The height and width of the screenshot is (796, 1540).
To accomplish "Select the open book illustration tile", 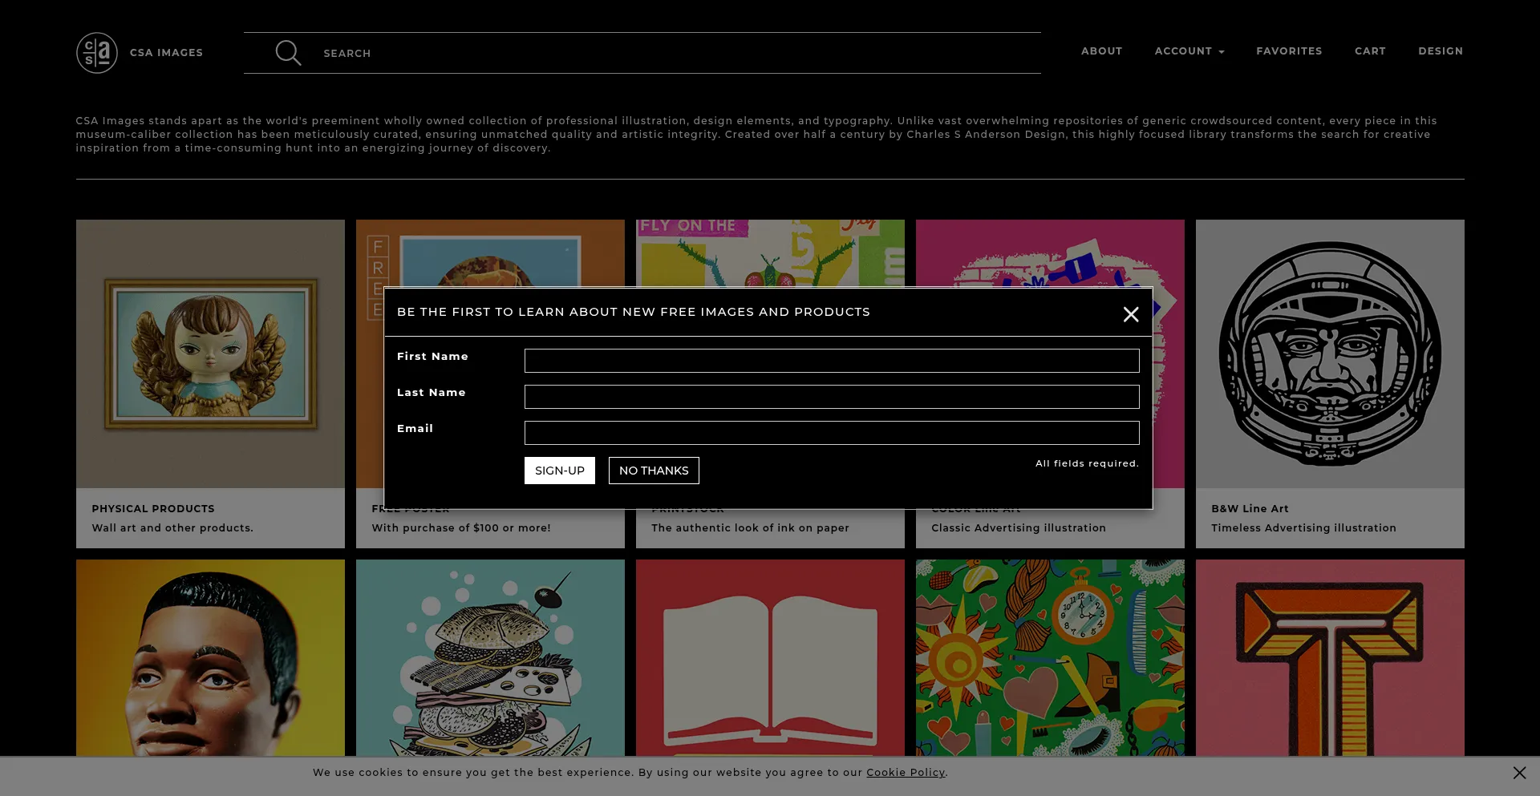I will (x=769, y=657).
